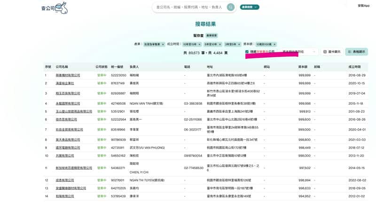Click capital value 998,449

pyautogui.click(x=305, y=148)
